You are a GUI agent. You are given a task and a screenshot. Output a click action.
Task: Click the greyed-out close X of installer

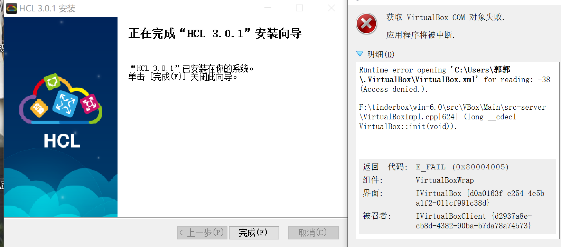point(331,8)
